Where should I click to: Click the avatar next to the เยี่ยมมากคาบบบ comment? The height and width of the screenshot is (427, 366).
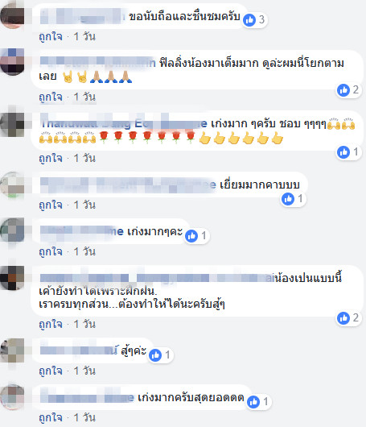12,184
